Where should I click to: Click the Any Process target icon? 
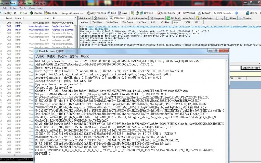point(89,13)
